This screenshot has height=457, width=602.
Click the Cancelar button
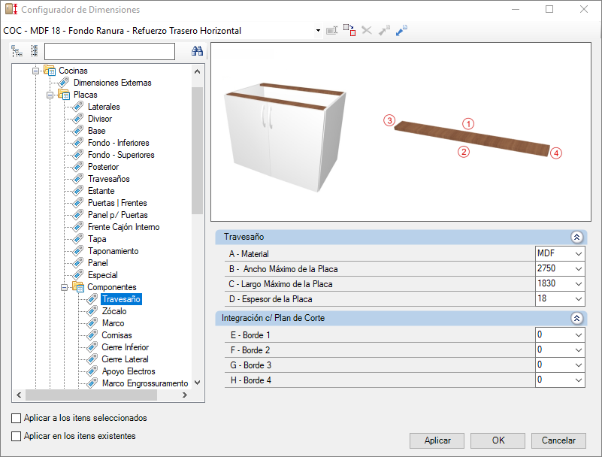pos(558,440)
